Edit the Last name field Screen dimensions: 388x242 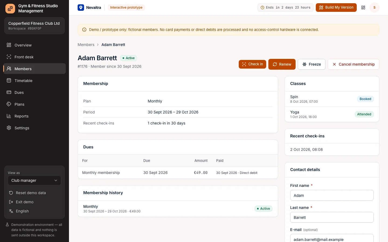[332, 217]
